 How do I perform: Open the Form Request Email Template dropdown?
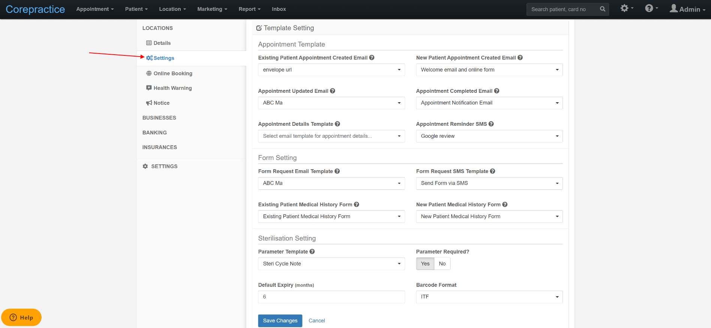pyautogui.click(x=331, y=183)
